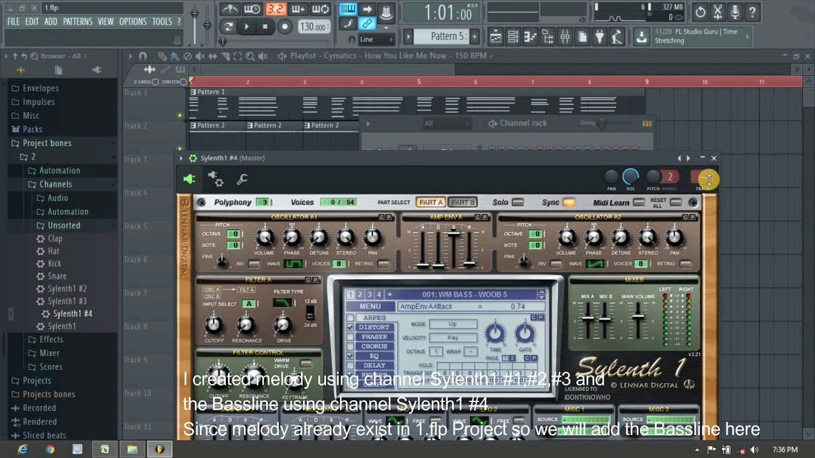
Task: Expand the Sliced beats folder
Action: coord(44,436)
